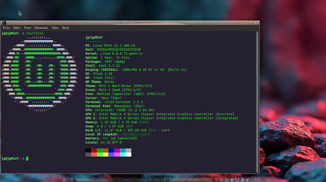Click the 'jp@jpMinT' header above the info list
This screenshot has height=182, width=326.
(94, 38)
